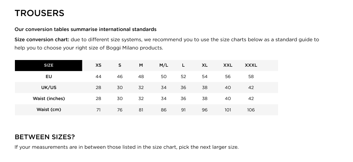Click EU size 44 cell
Image resolution: width=353 pixels, height=162 pixels.
98,76
